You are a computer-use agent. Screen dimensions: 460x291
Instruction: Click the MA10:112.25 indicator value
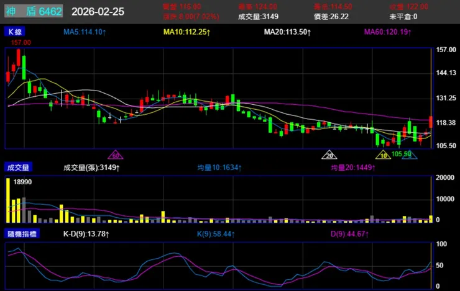coord(187,32)
